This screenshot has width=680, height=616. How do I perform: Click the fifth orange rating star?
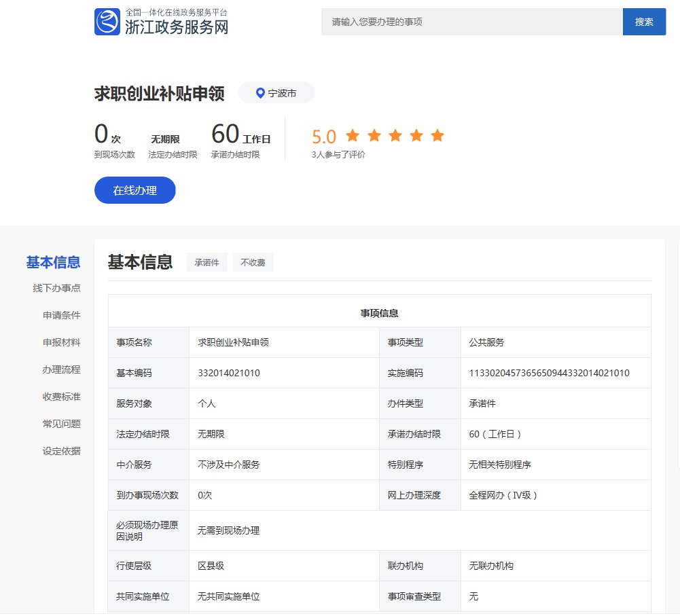pos(437,135)
